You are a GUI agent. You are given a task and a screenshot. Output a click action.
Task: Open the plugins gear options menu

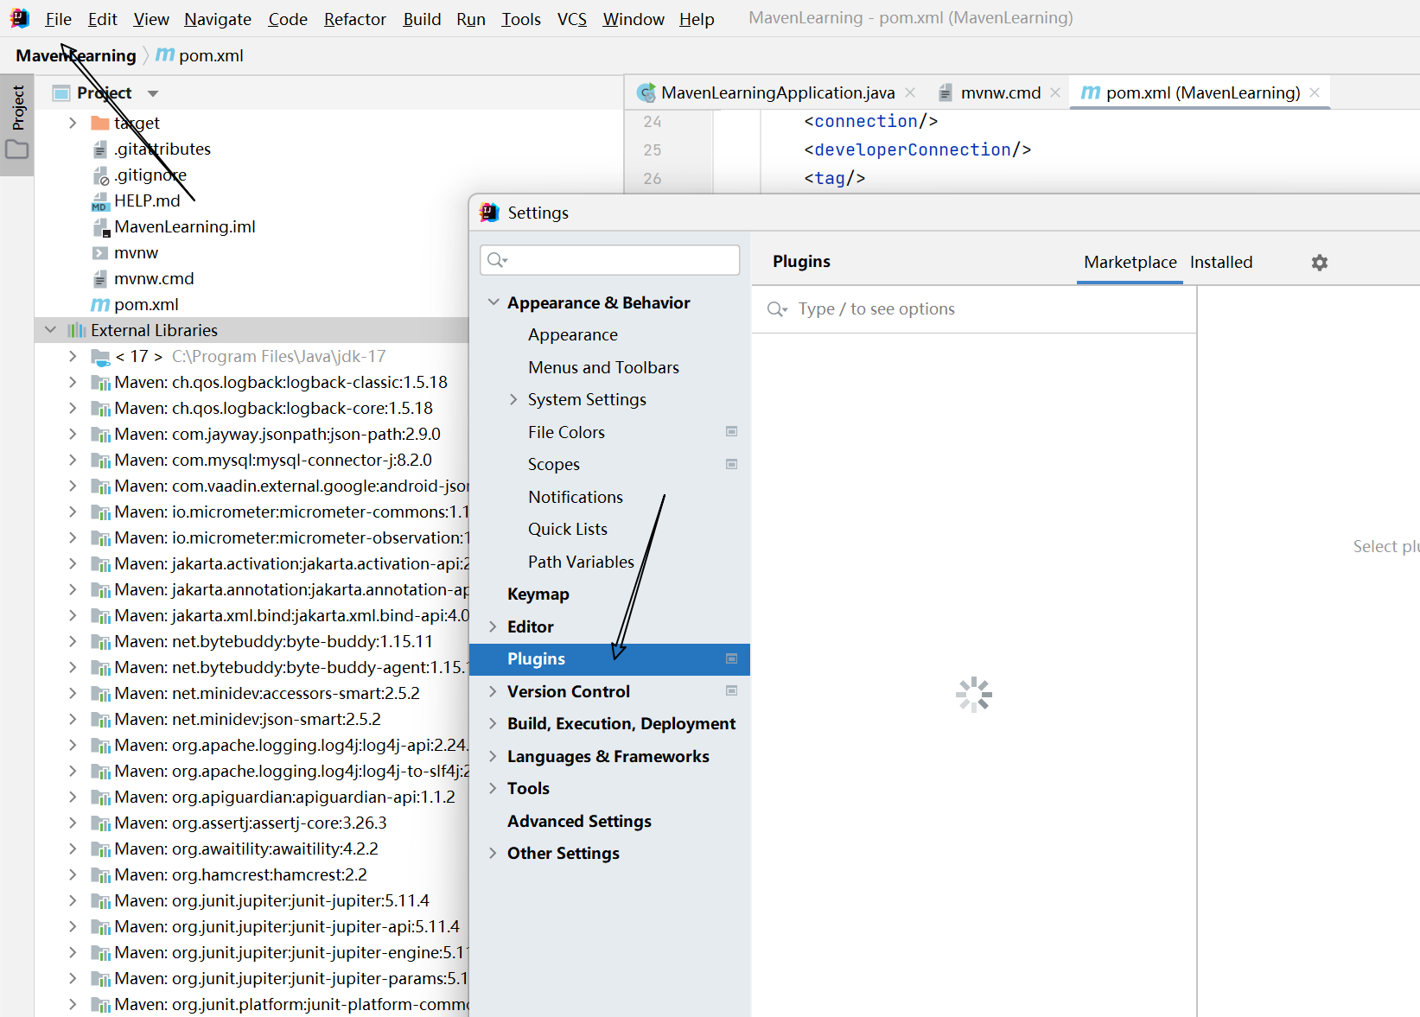click(x=1319, y=263)
